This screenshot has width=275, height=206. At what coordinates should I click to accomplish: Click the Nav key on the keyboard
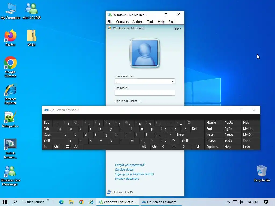click(250, 122)
